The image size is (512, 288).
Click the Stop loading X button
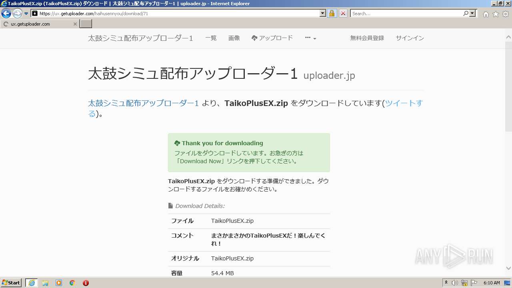click(343, 14)
